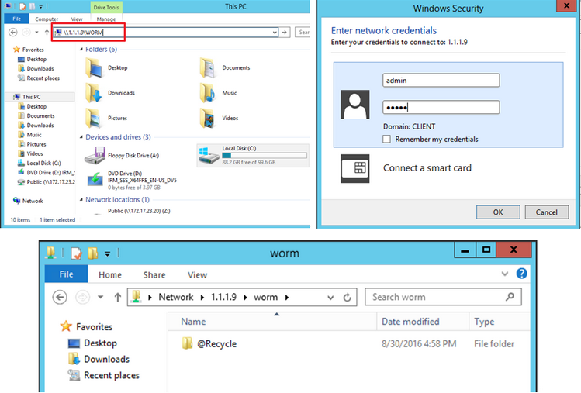Collapse Devices and drives (3) group
Screen dimensions: 581x393
(x=81, y=137)
